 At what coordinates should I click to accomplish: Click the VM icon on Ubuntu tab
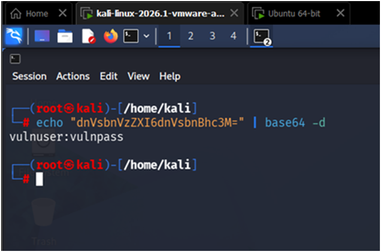coord(258,13)
